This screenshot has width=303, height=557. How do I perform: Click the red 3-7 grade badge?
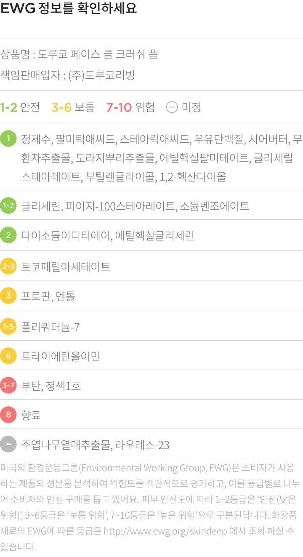(x=8, y=385)
